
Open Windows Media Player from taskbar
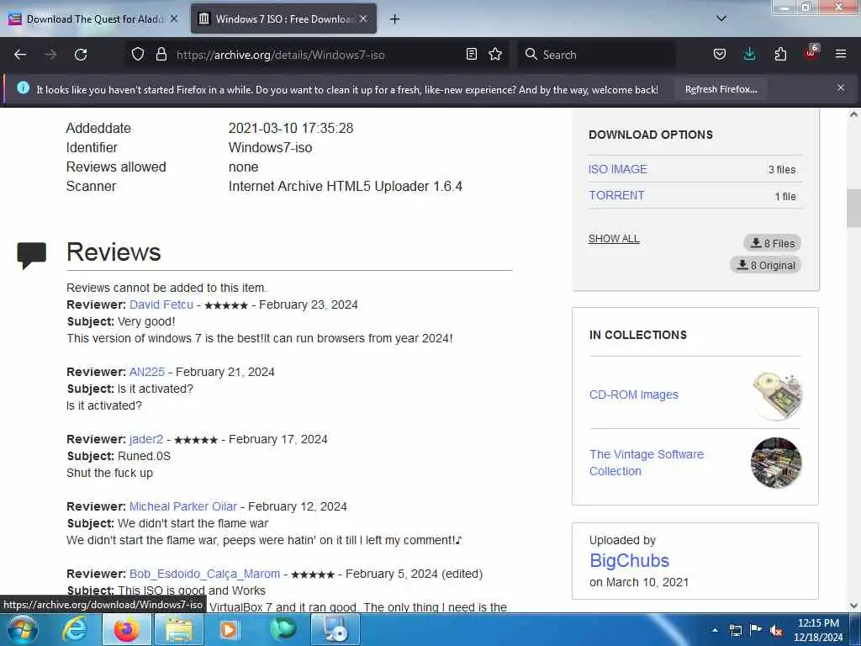click(x=229, y=629)
